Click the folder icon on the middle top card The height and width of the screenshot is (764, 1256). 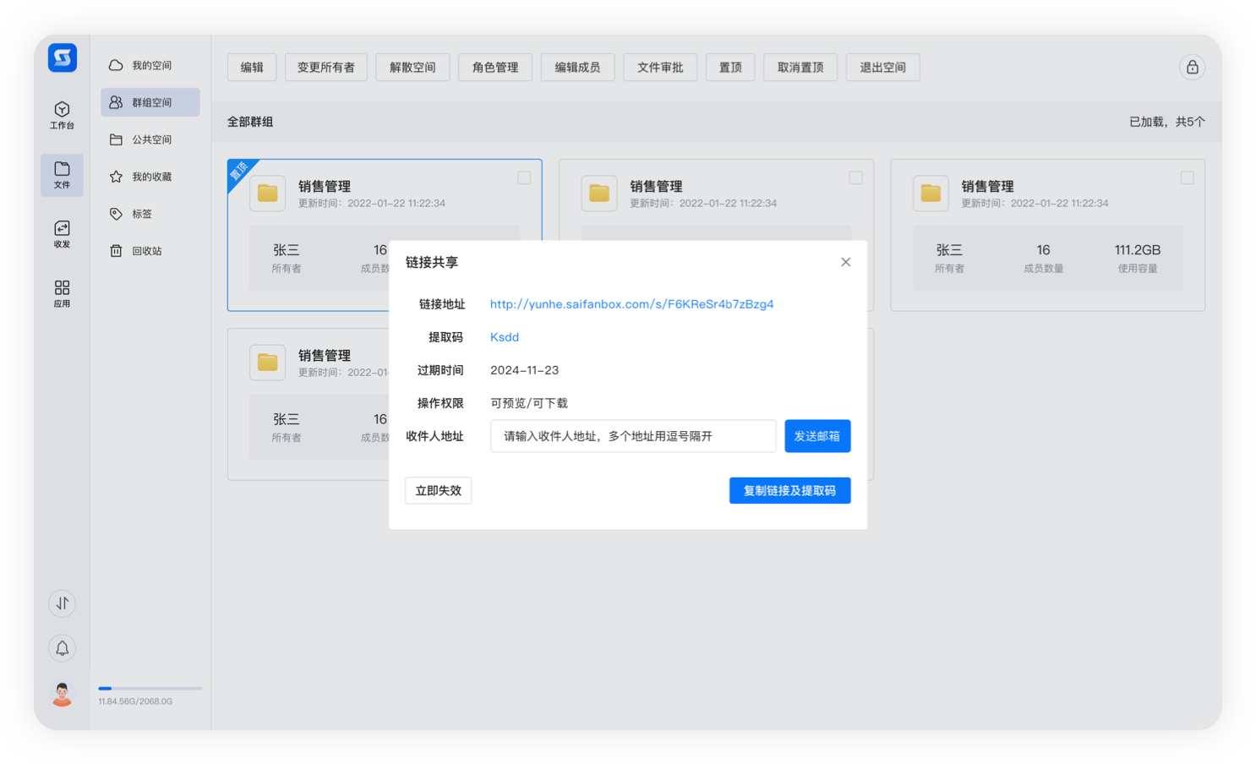point(599,194)
